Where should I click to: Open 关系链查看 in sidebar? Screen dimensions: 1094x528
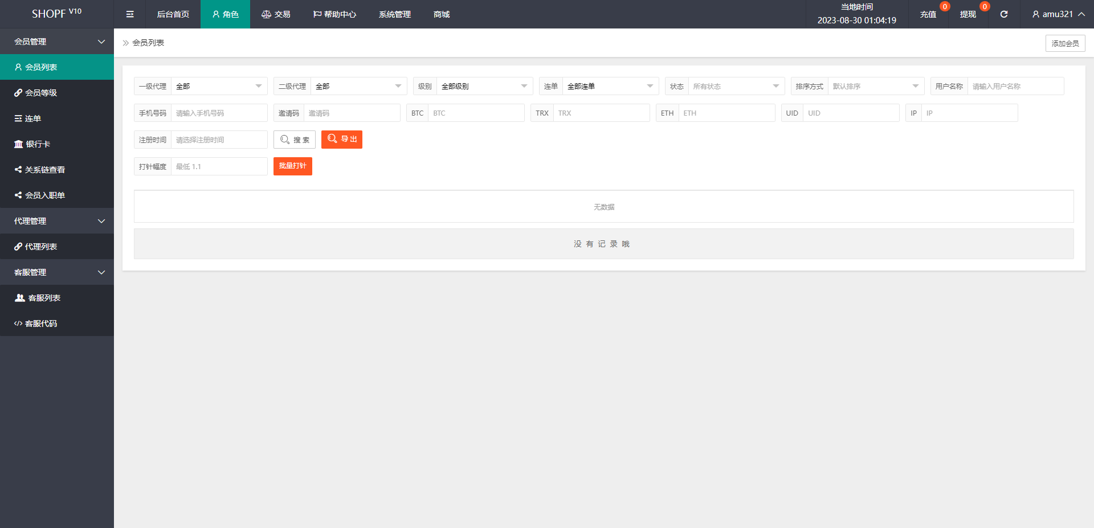coord(44,170)
